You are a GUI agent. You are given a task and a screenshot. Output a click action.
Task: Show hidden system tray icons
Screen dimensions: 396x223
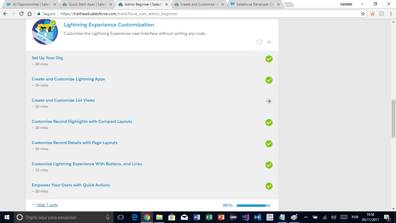306,217
